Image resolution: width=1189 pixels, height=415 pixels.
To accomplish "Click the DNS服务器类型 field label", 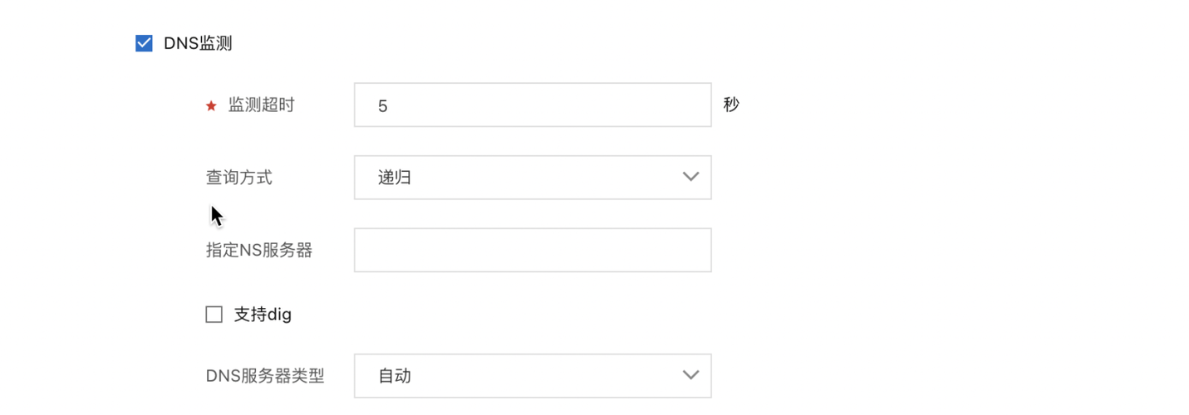I will (265, 376).
